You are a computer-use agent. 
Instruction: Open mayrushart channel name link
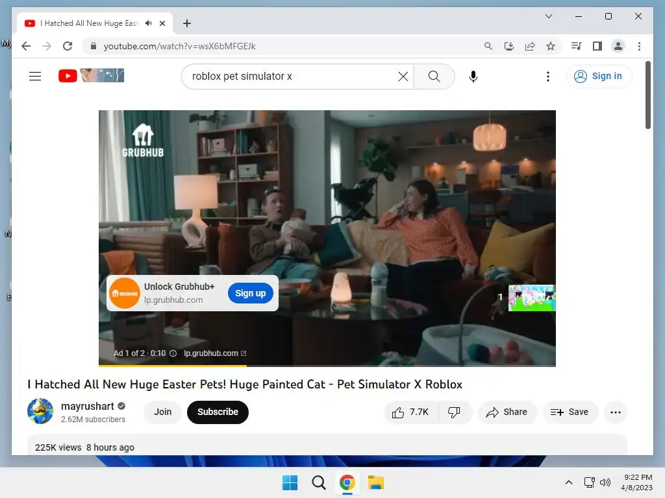pos(88,406)
